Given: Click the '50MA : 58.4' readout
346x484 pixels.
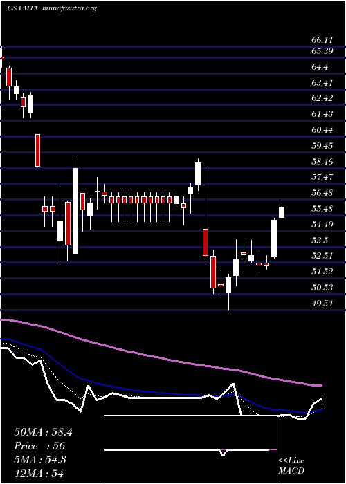Looking at the screenshot, I should (x=43, y=432).
